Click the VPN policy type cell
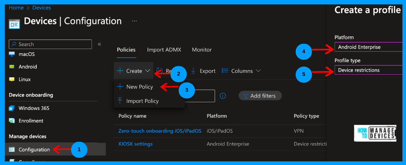 (x=299, y=131)
